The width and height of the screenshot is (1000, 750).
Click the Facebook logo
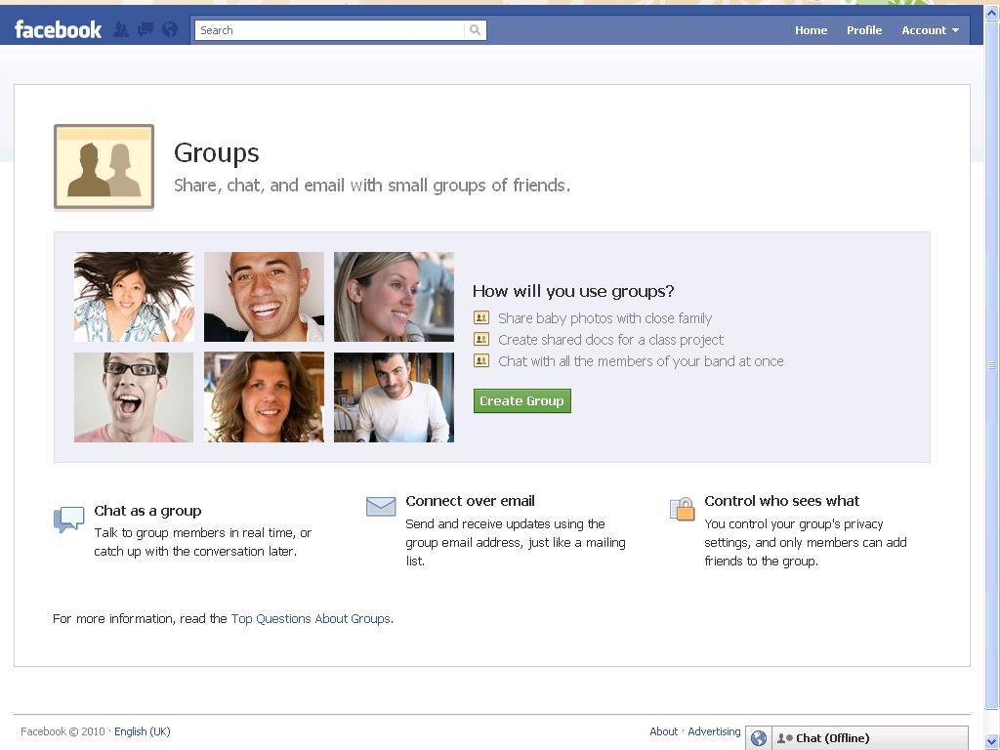tap(58, 29)
